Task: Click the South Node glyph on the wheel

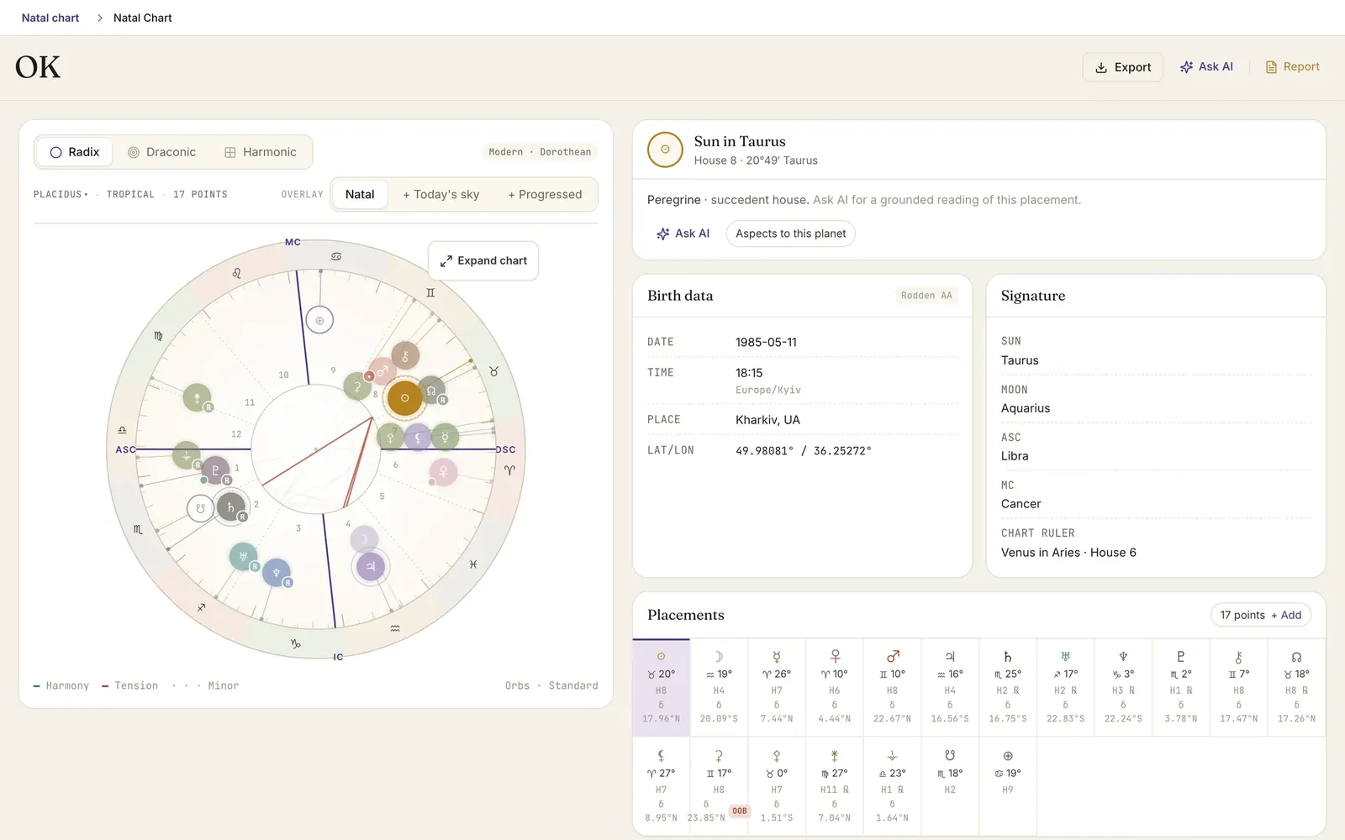Action: click(x=200, y=508)
